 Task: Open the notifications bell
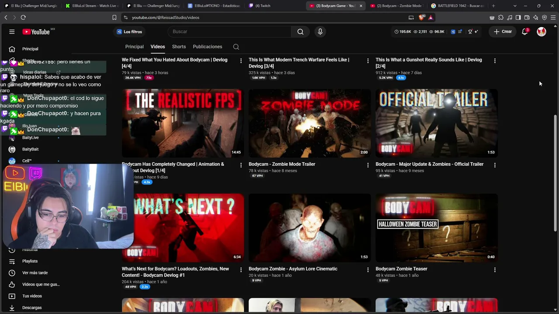coord(525,31)
